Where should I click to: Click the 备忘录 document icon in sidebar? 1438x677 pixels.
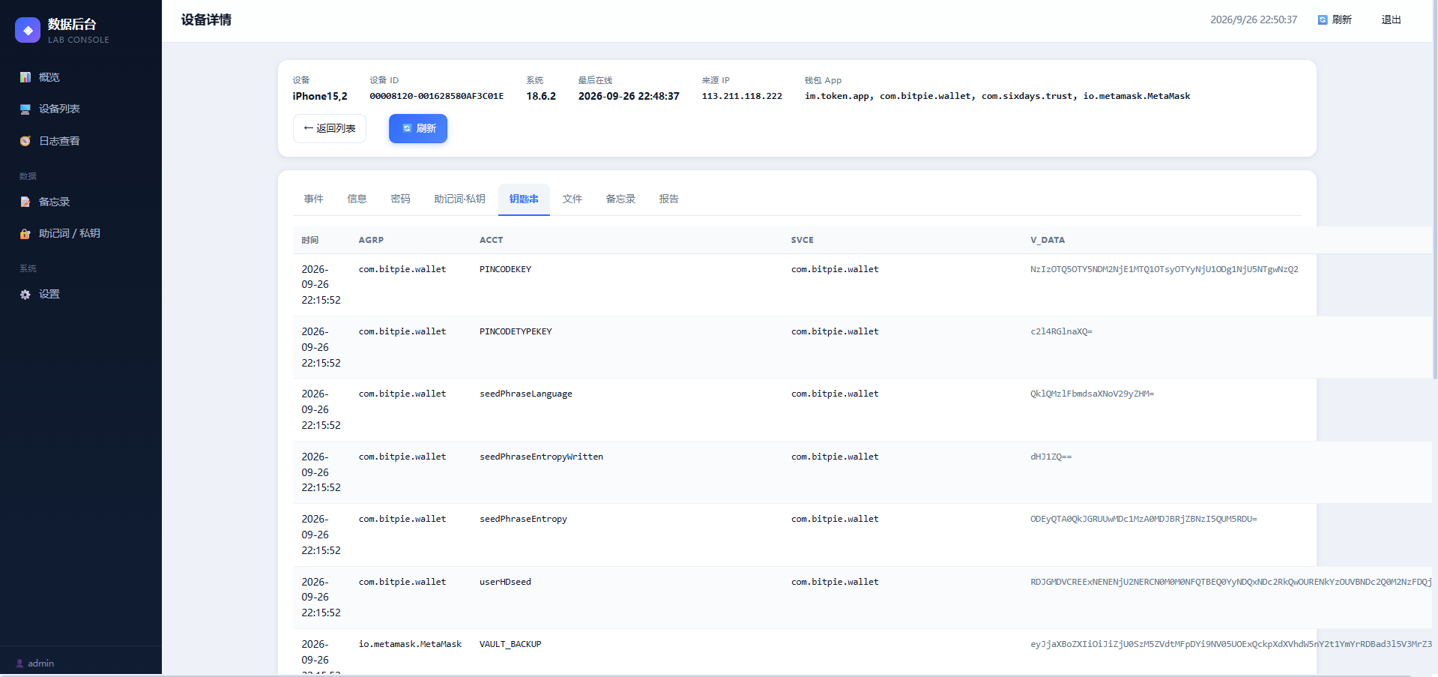tap(25, 202)
